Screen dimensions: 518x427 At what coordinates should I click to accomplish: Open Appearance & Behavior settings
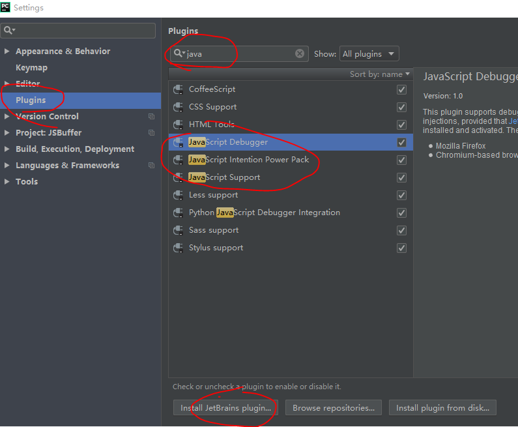[x=63, y=52]
